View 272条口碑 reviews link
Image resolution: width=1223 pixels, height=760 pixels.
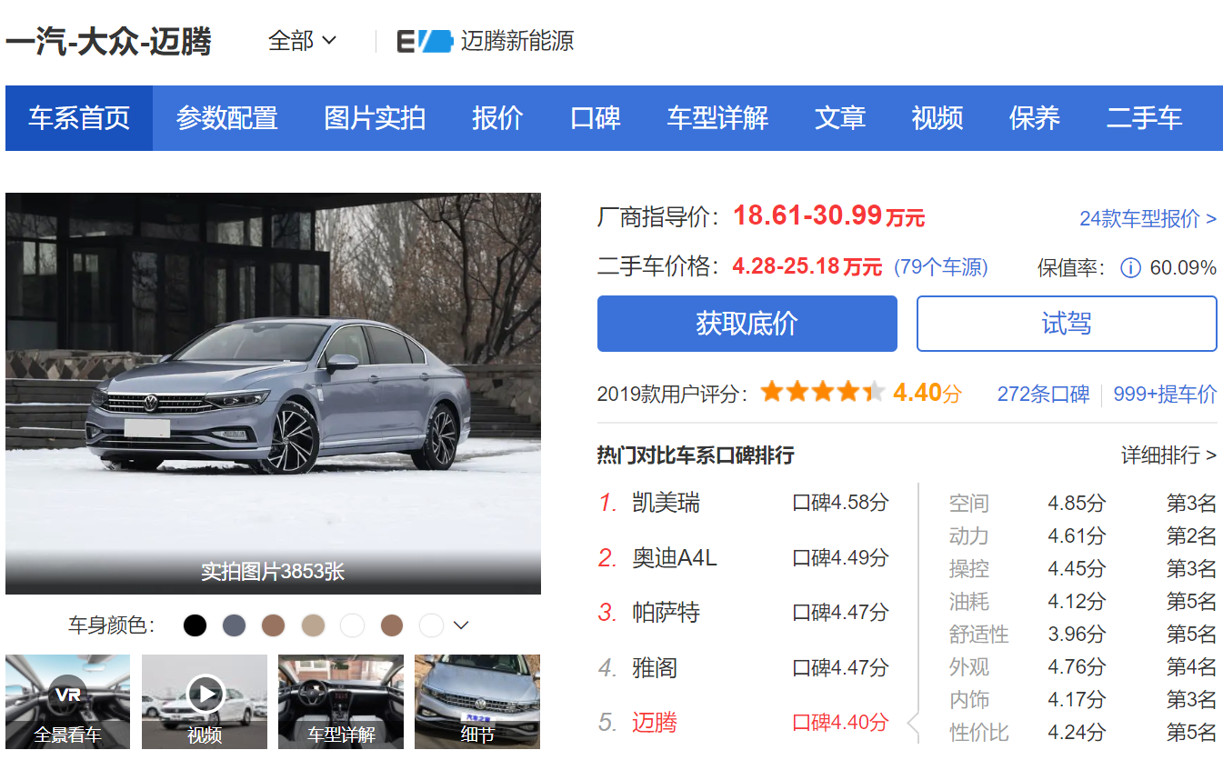pyautogui.click(x=1043, y=394)
